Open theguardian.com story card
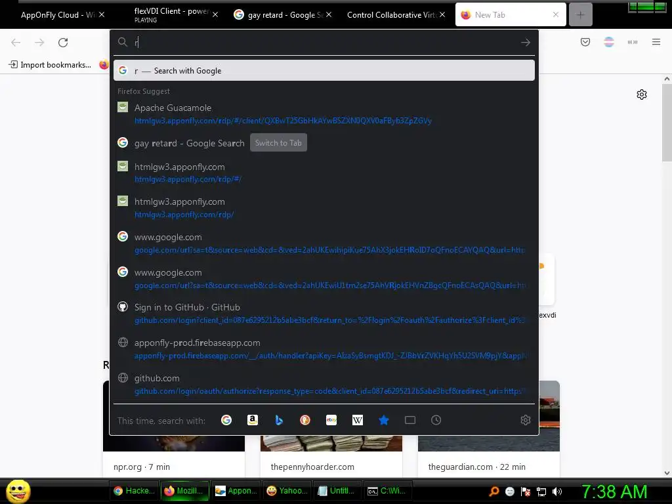672x504 pixels. tap(488, 429)
